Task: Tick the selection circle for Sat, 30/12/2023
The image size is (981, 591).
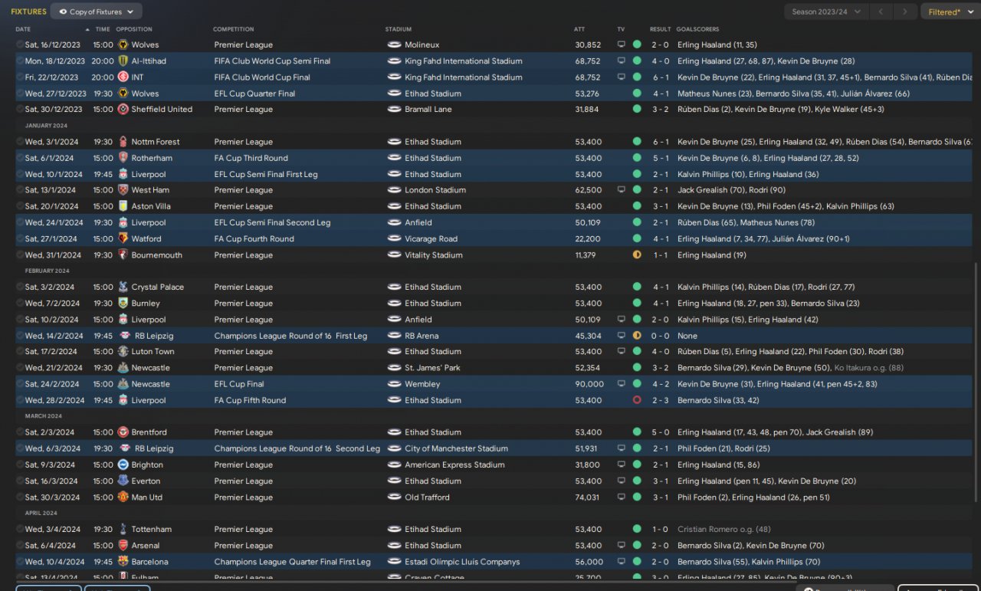Action: (x=20, y=110)
